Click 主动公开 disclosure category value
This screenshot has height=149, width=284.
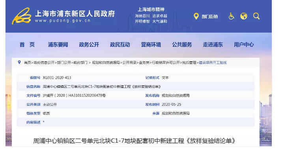coord(50,105)
